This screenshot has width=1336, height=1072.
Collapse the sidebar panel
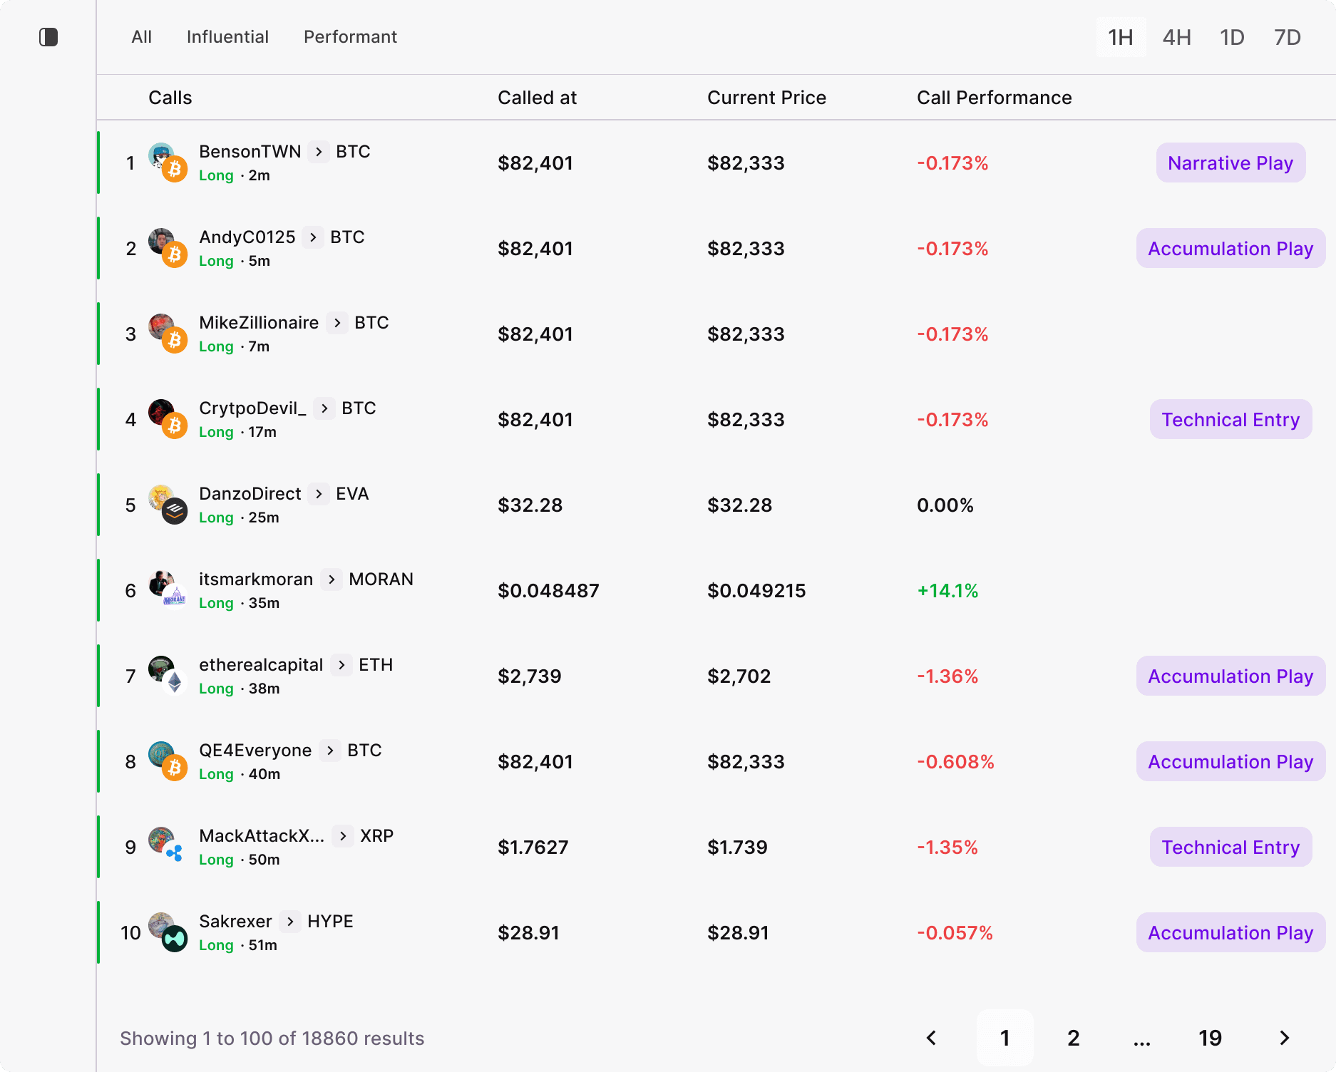pyautogui.click(x=49, y=38)
